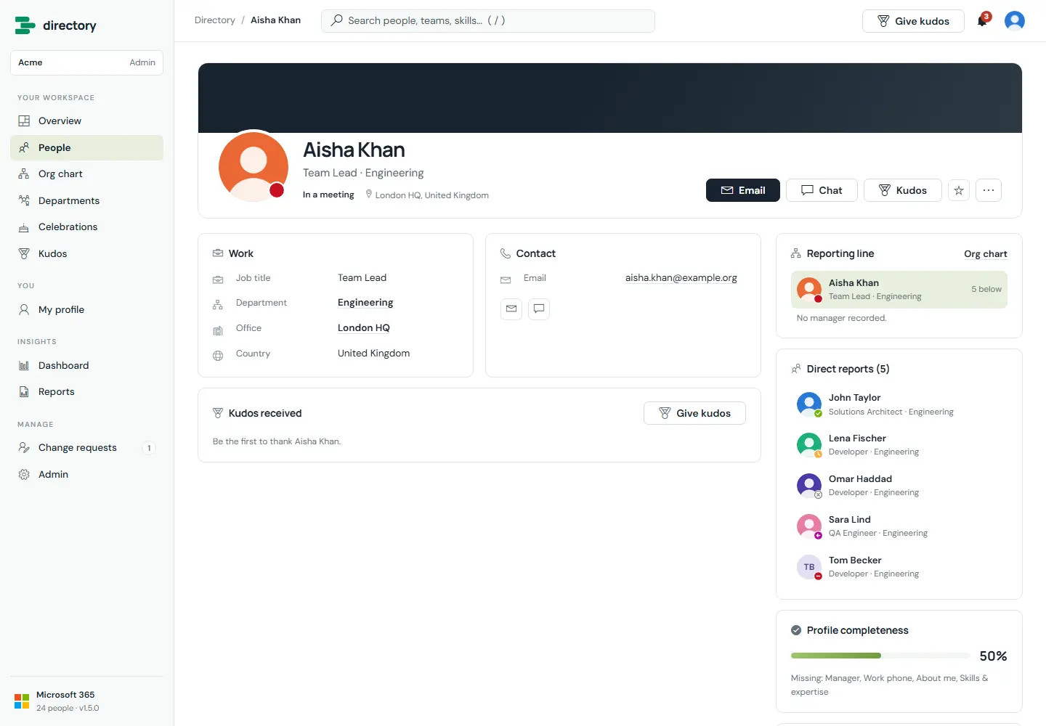Click the Email button on profile header
Viewport: 1046px width, 726px height.
[742, 190]
